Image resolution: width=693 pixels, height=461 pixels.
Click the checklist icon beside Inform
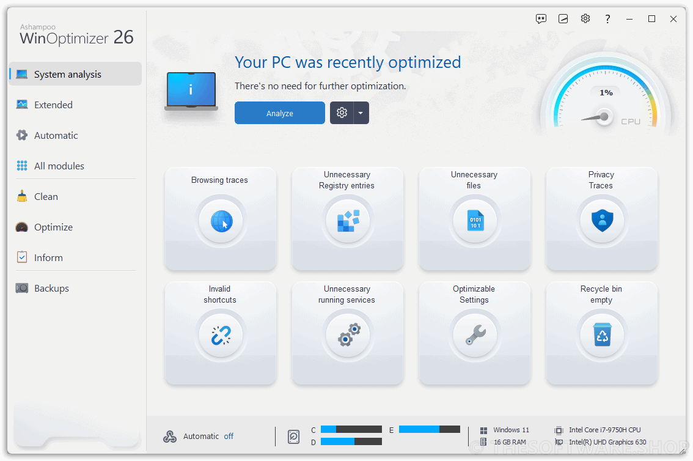pos(21,257)
